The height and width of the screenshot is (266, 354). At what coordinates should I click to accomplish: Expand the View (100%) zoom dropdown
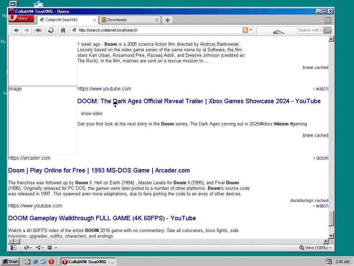pyautogui.click(x=330, y=248)
